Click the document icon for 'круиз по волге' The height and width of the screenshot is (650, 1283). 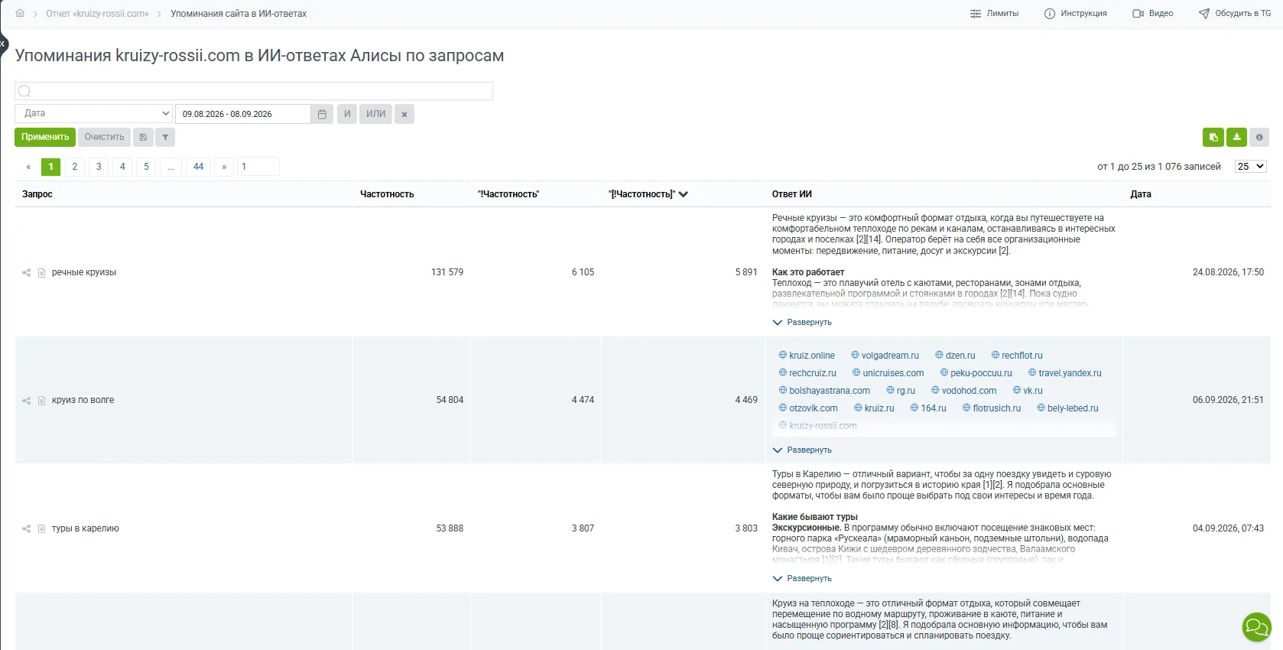click(x=42, y=400)
